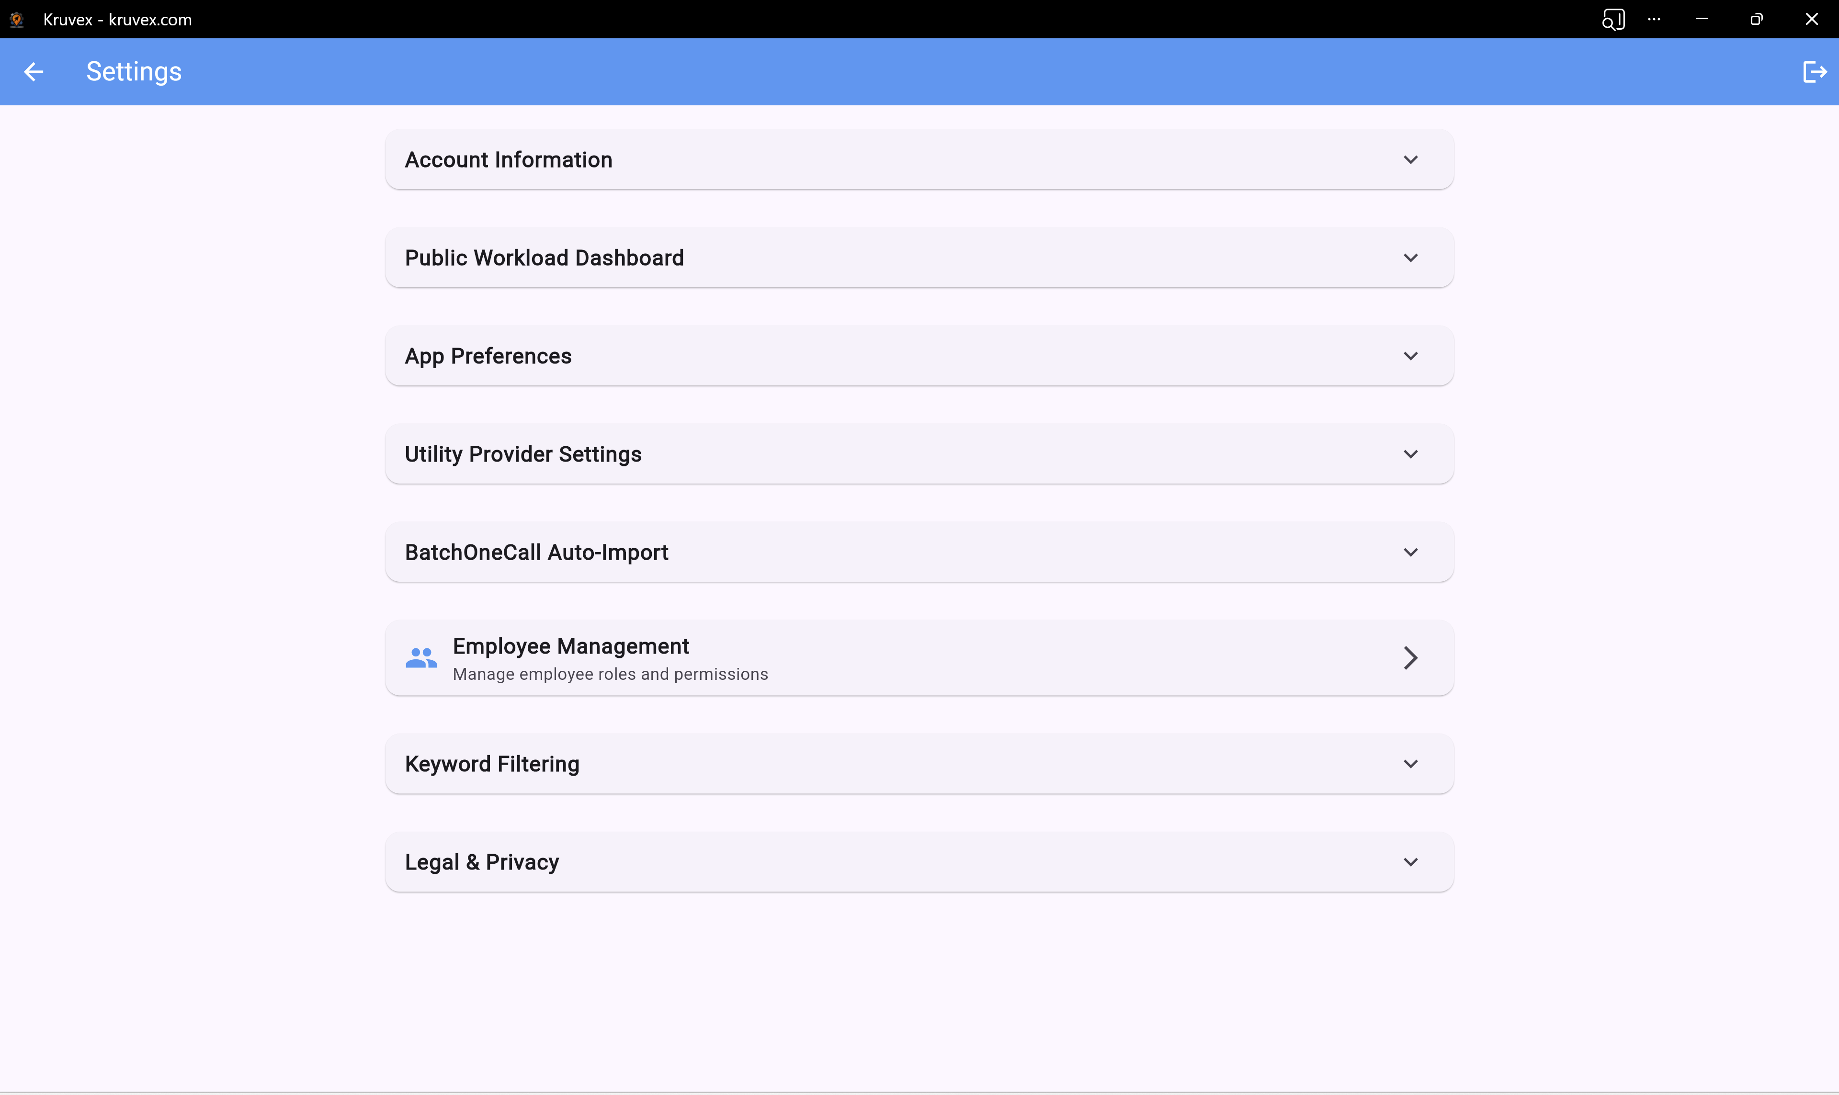Click the logout icon in the blue header
1839x1095 pixels.
1814,71
